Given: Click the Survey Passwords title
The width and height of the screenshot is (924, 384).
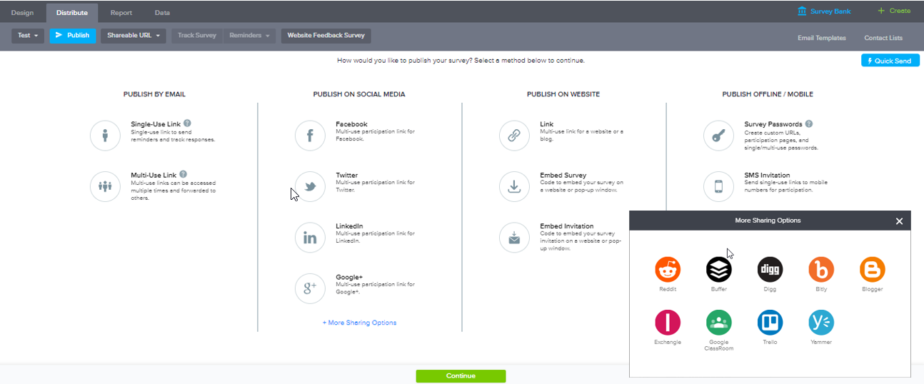Looking at the screenshot, I should [x=773, y=124].
